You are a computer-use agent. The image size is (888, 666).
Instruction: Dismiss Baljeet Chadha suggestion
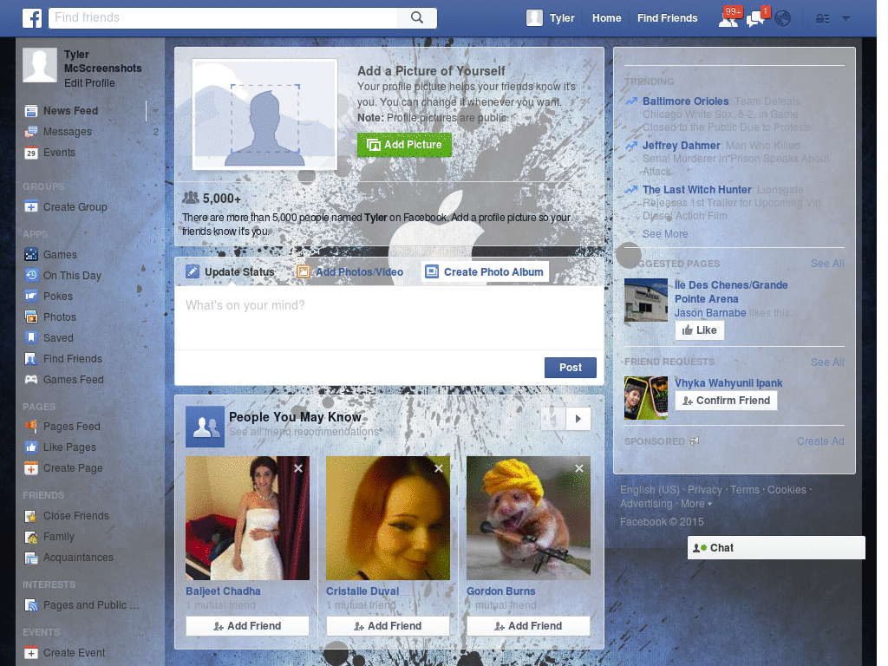298,468
